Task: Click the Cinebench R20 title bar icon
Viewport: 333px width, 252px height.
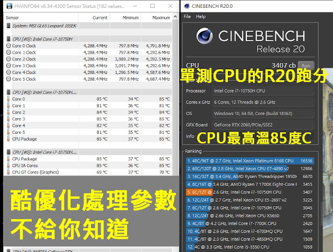Action: pyautogui.click(x=187, y=6)
